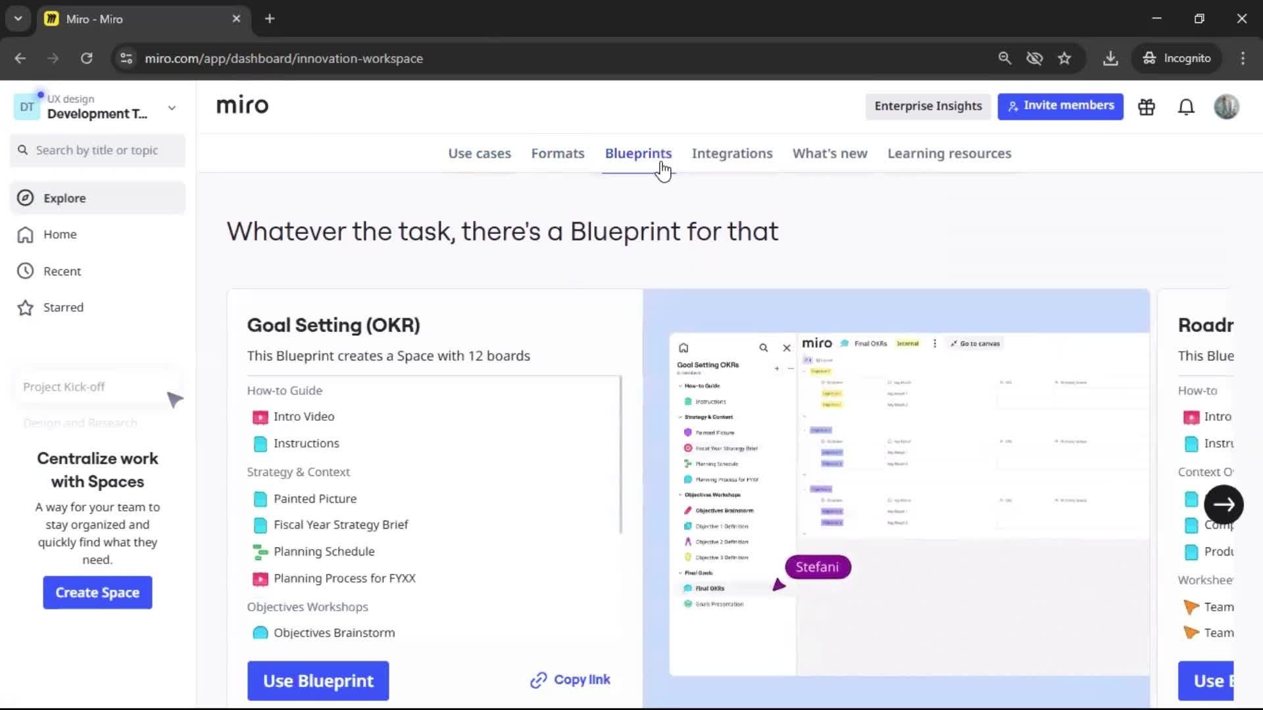Viewport: 1263px width, 710px height.
Task: Reload the page
Action: pos(86,58)
